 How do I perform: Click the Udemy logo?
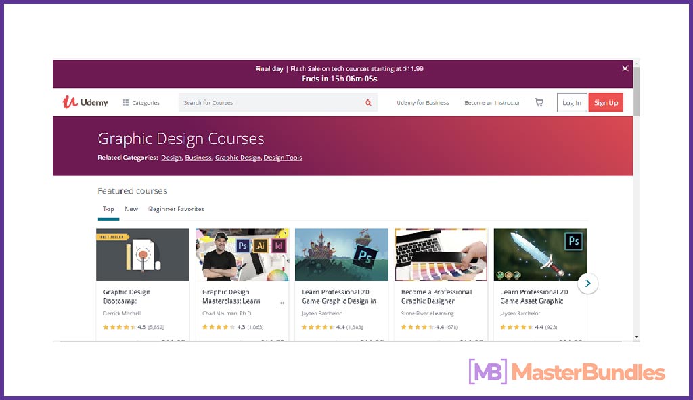tap(85, 102)
